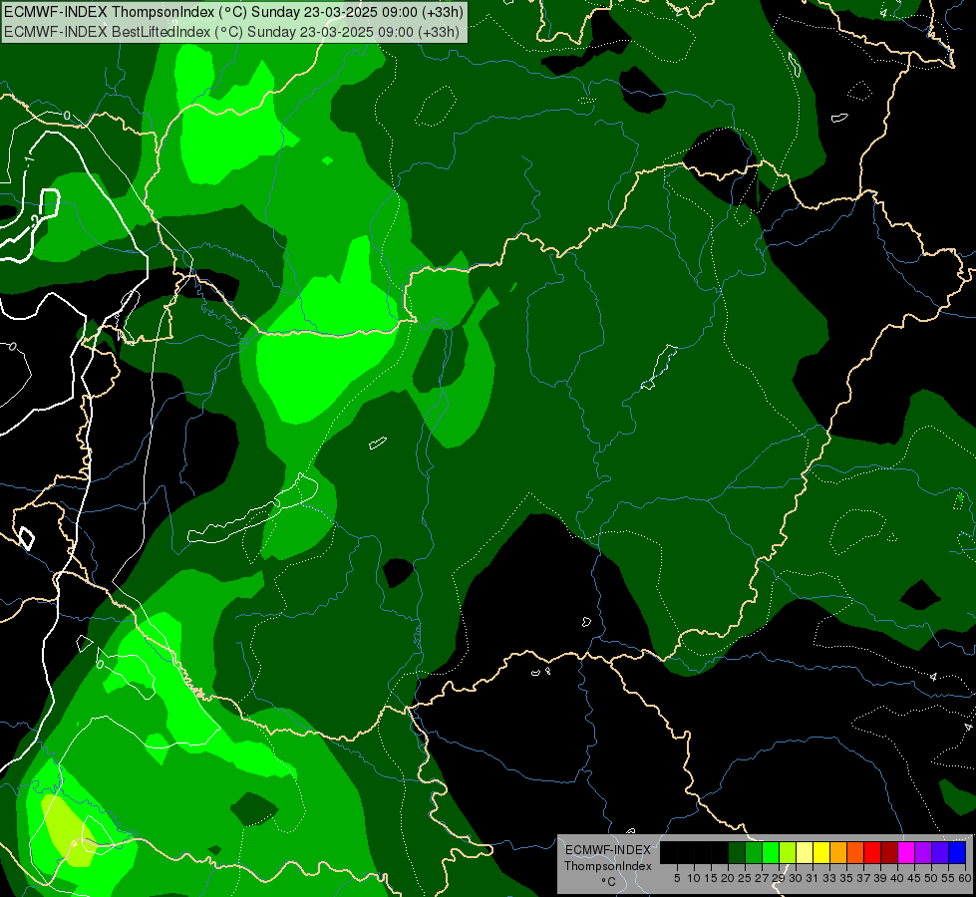Select the purple 45-50 legend swatch
This screenshot has height=897, width=976.
click(x=923, y=852)
